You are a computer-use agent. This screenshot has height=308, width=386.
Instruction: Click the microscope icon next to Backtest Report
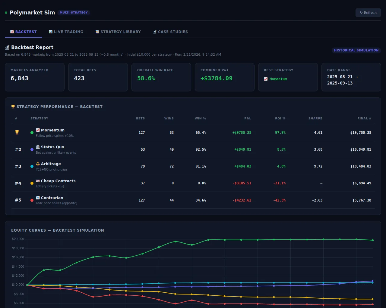click(7, 48)
